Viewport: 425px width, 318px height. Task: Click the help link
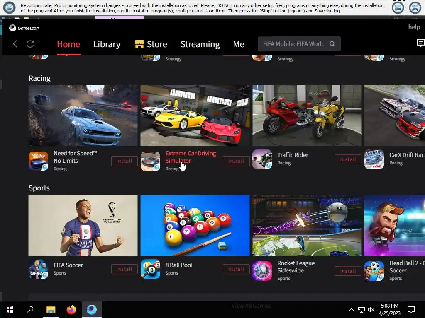point(414,27)
